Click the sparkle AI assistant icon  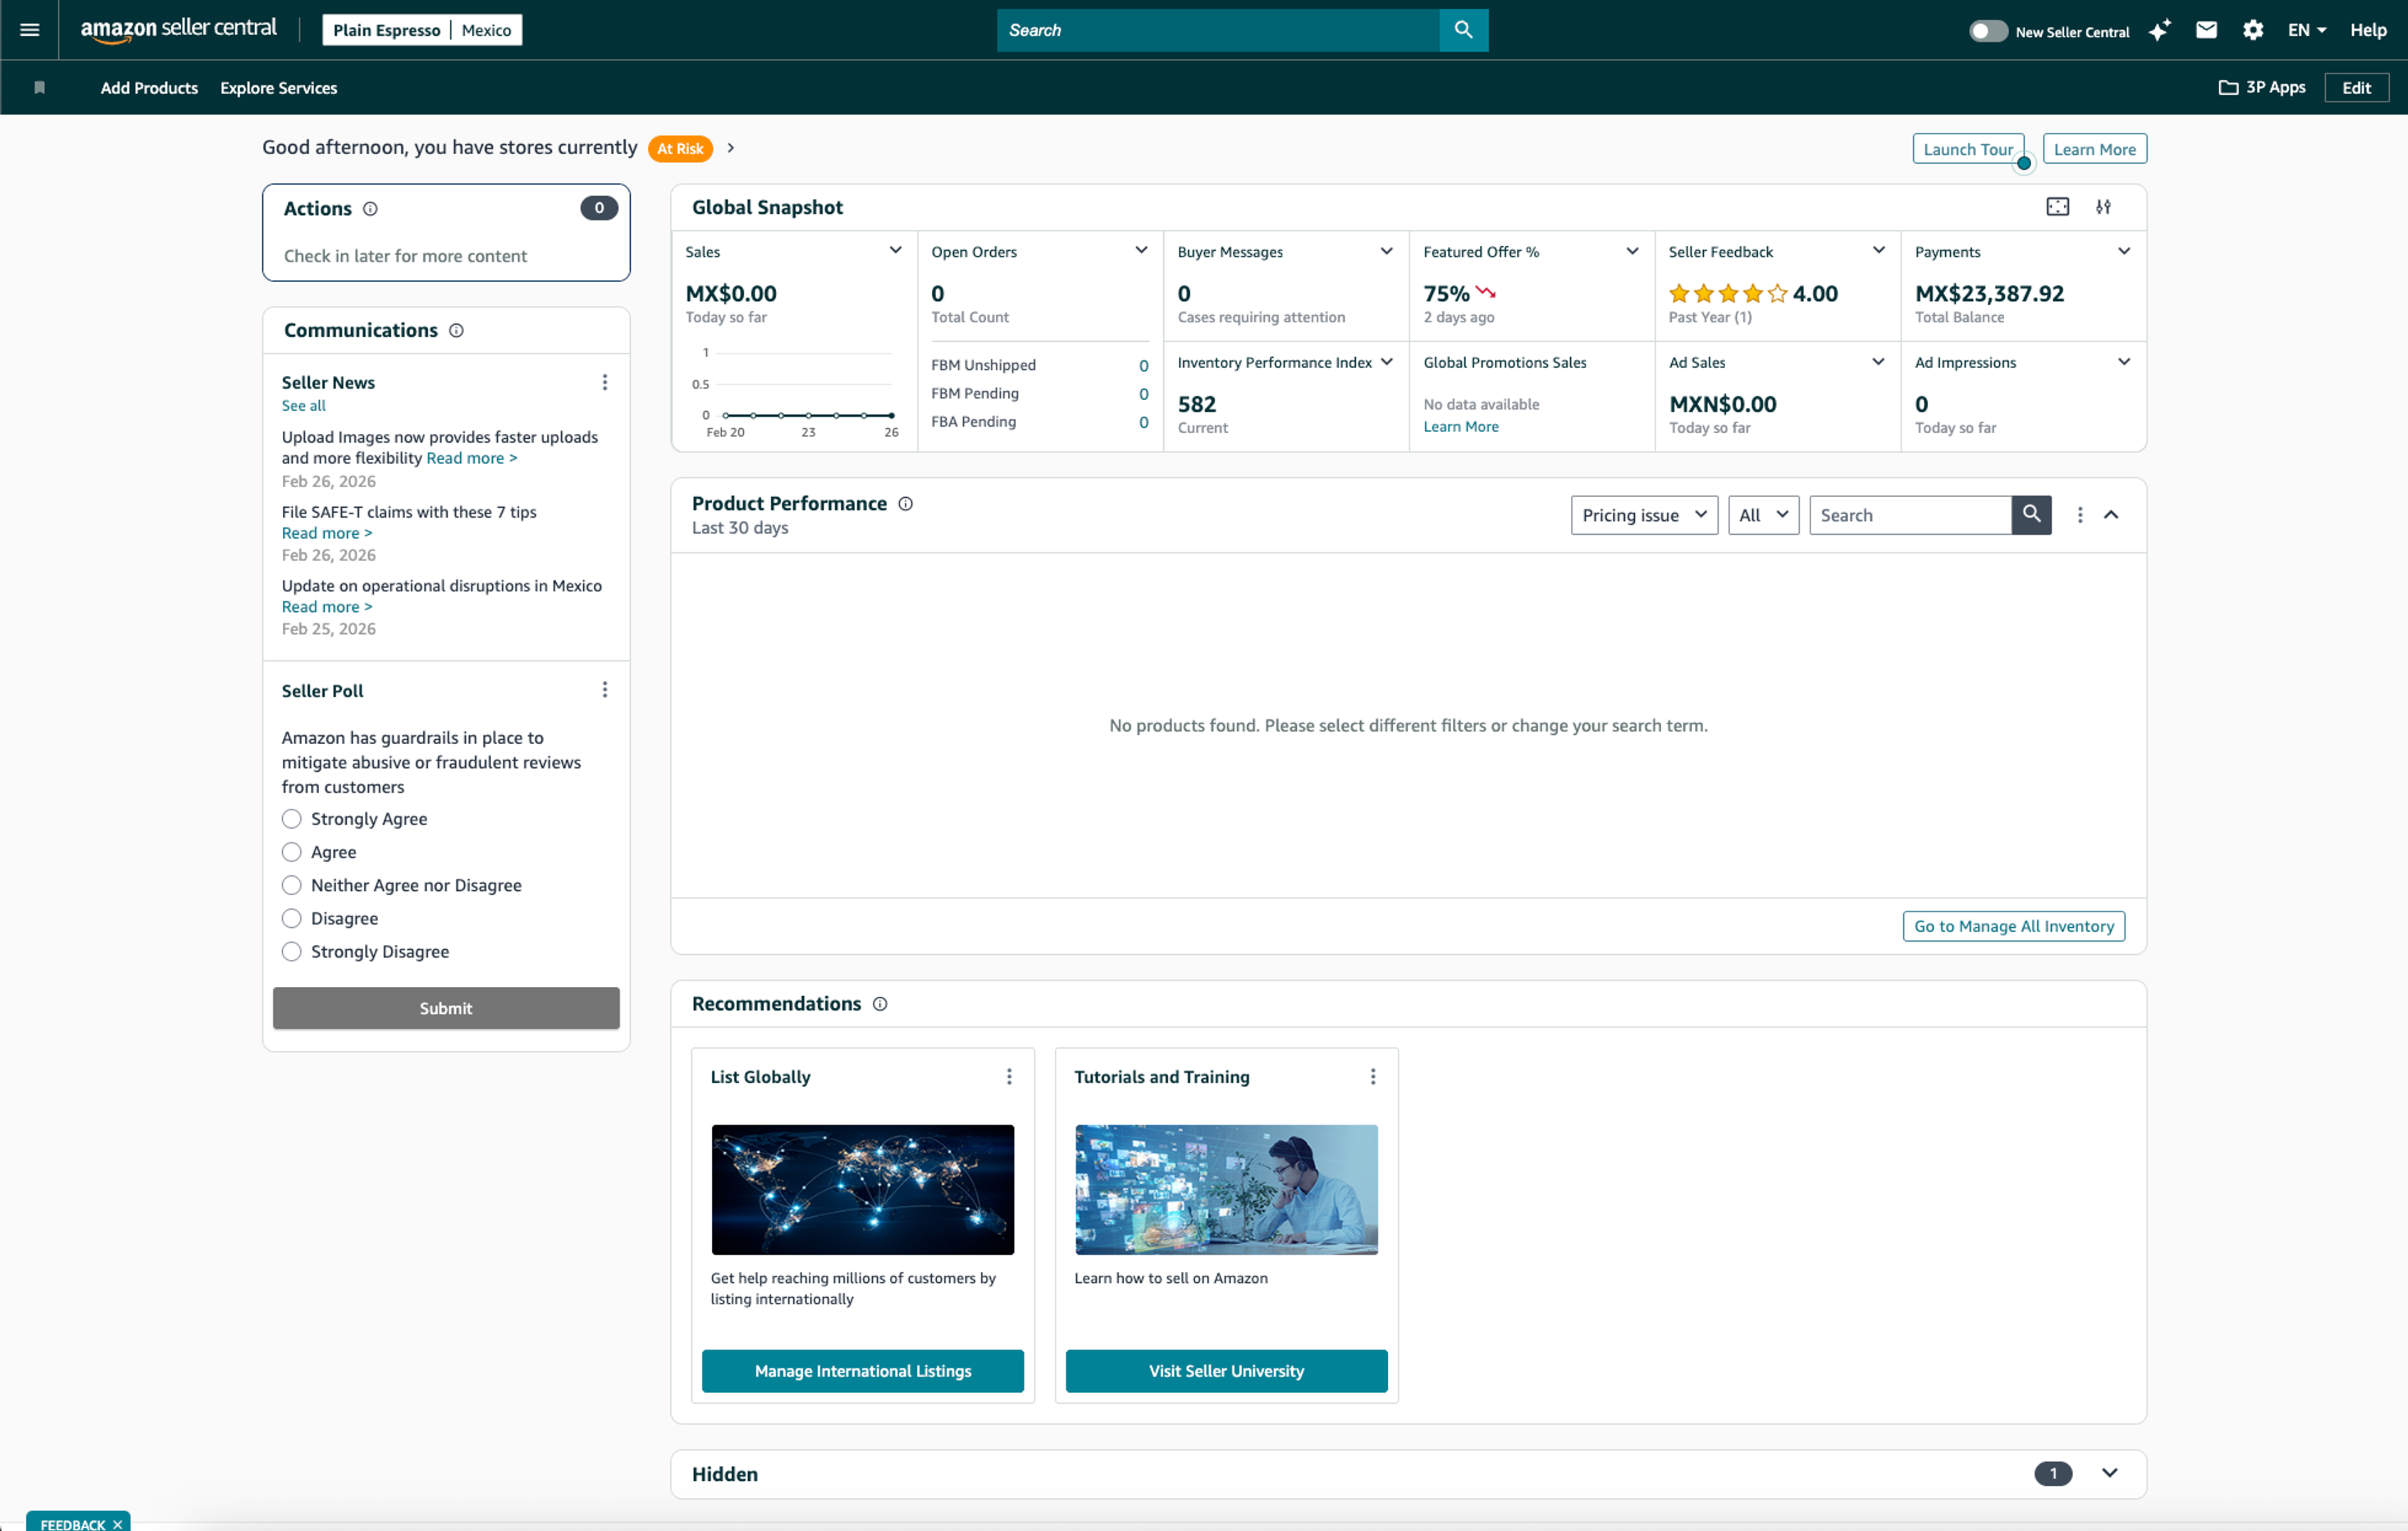click(2159, 30)
